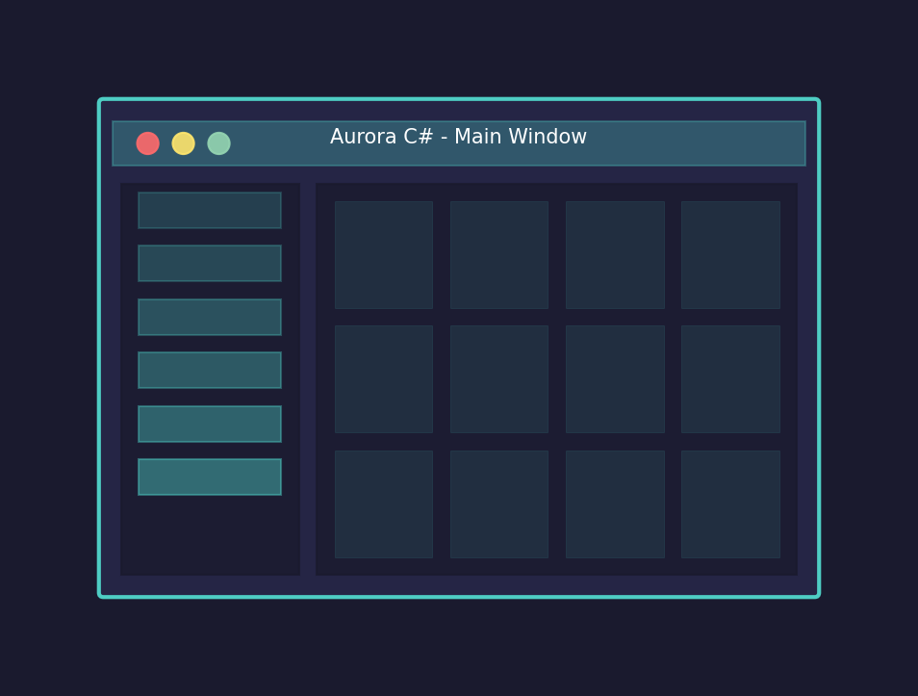
Task: Open the first tile in the top row
Action: pyautogui.click(x=383, y=255)
